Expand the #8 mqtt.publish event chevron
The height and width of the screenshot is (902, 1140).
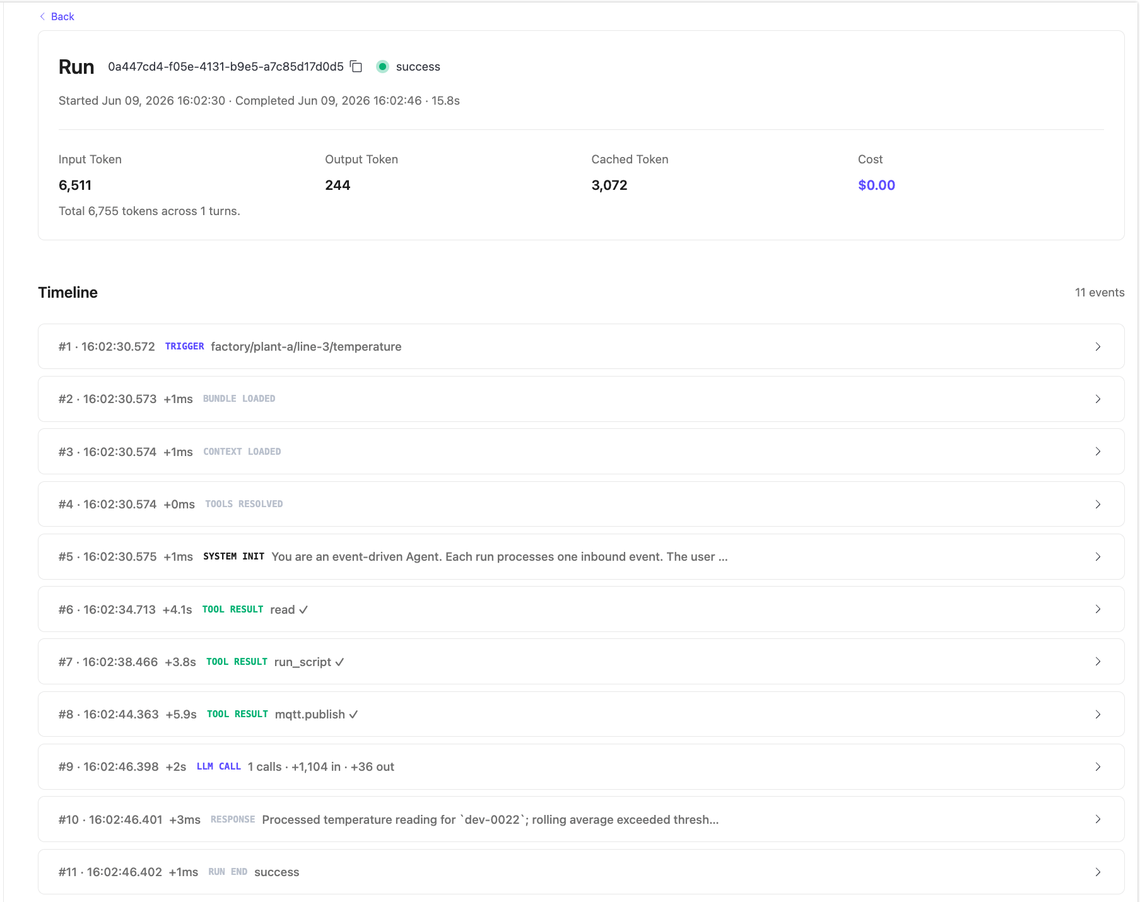(x=1098, y=714)
